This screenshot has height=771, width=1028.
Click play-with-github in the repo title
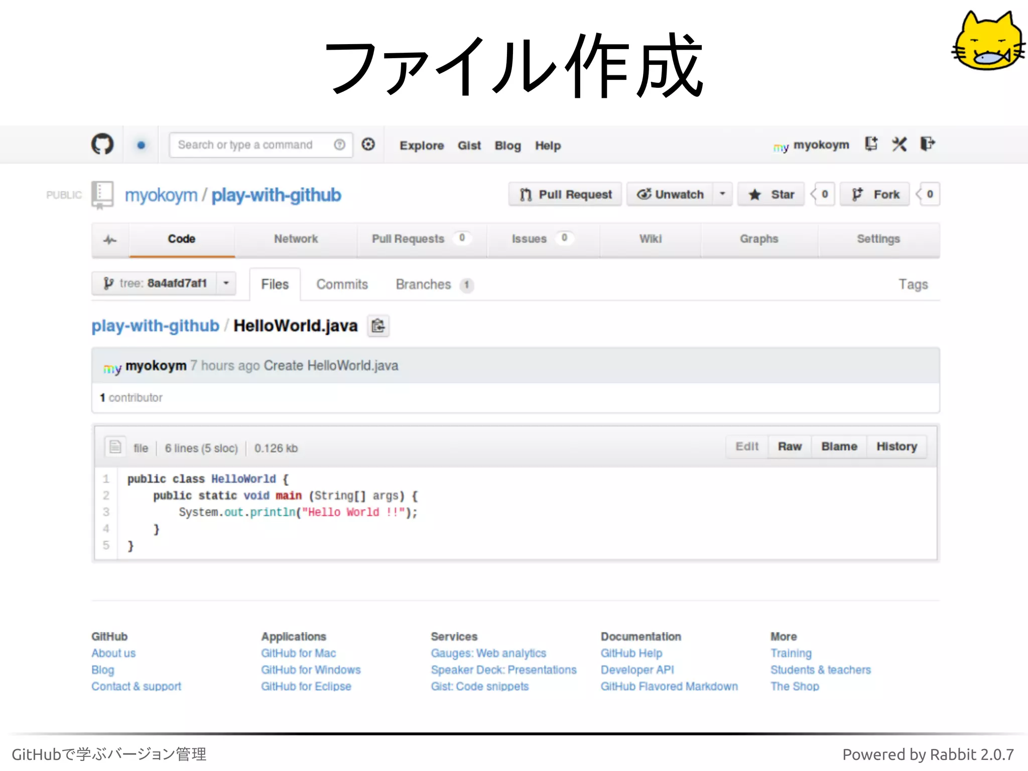276,195
